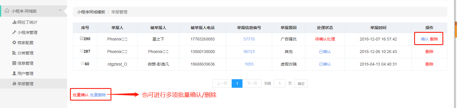Viewport: 457px width, 108px height.
Task: Click the 待确认处理 status in row 290
Action: coord(325,39)
